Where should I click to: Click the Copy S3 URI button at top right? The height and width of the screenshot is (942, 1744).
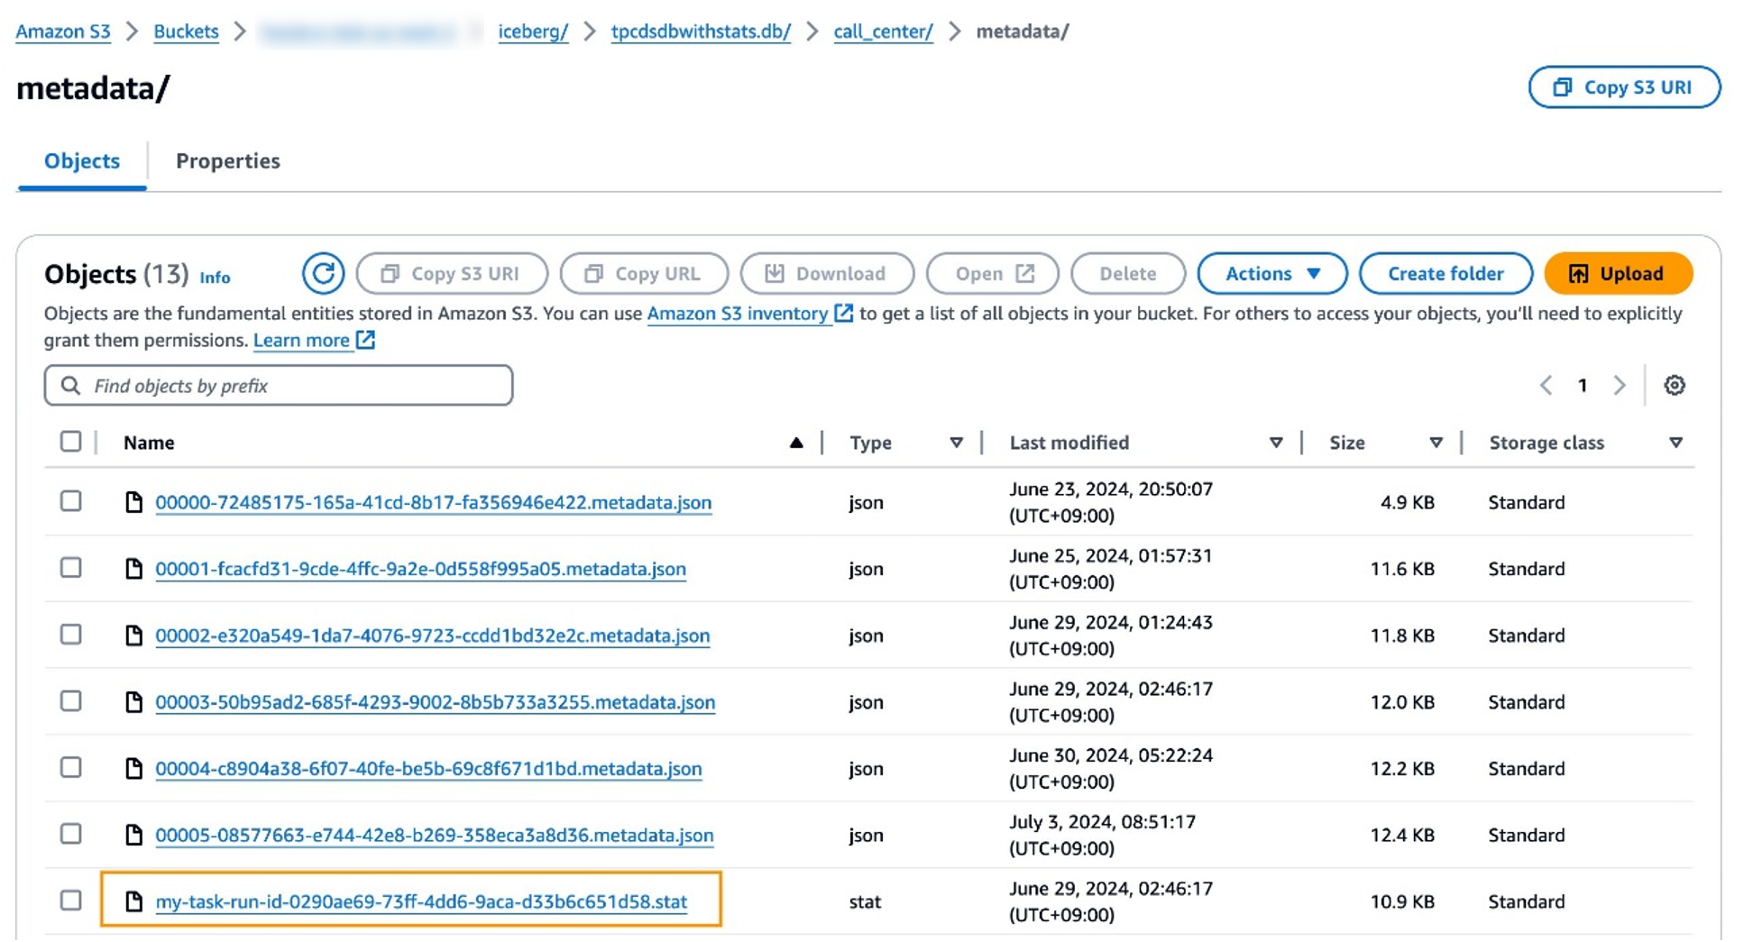click(x=1624, y=87)
